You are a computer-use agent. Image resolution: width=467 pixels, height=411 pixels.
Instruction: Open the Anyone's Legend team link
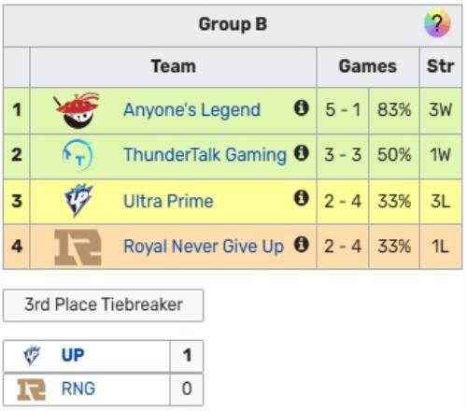[191, 110]
